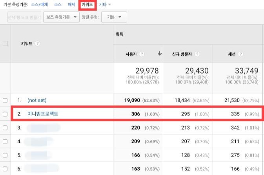
Task: Select the 매체 dimension link
Action: [71, 5]
